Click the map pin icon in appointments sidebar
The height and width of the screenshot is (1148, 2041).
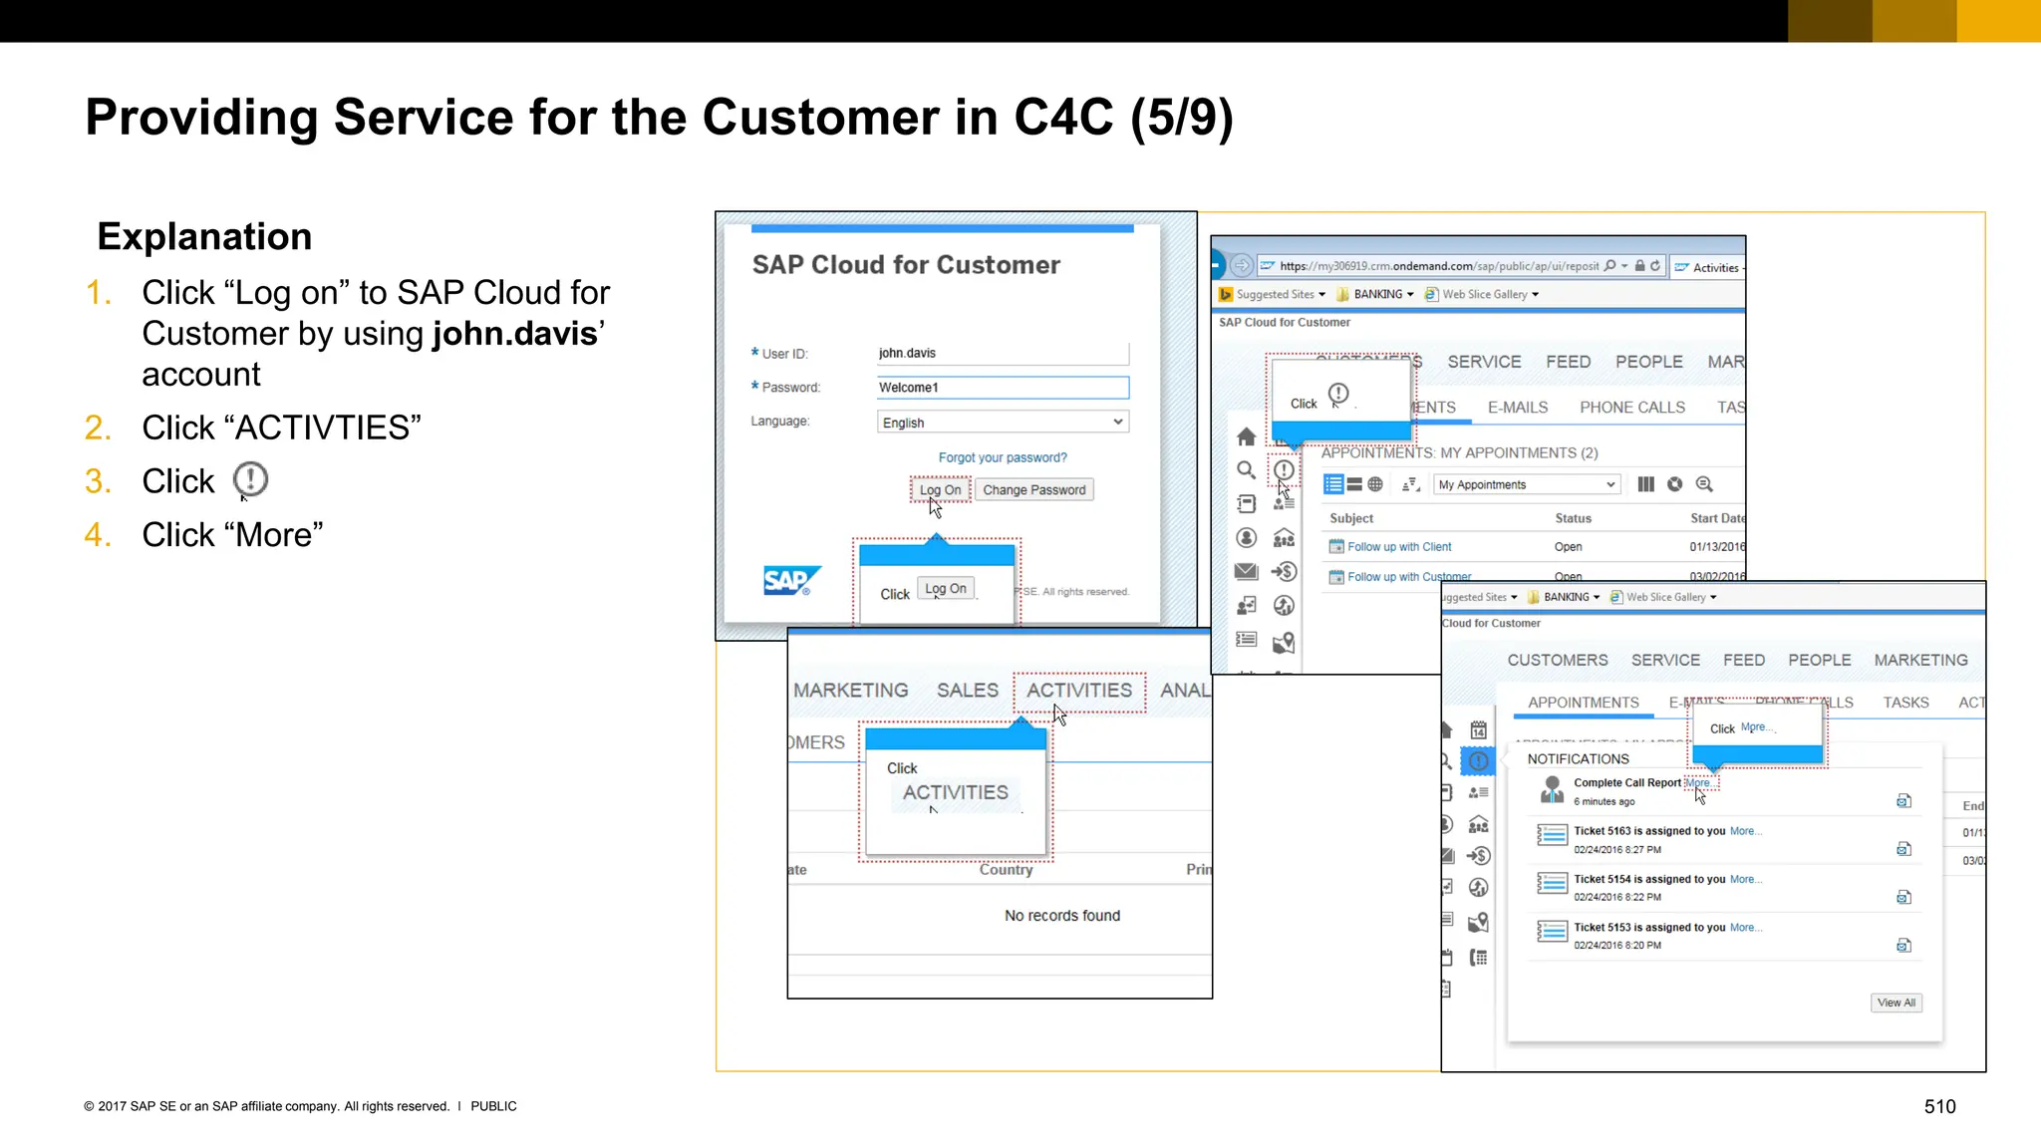pos(1284,643)
